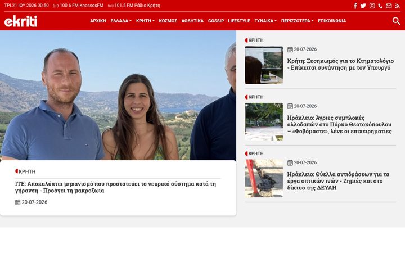
Task: Open the Ηράκλειο: Θύελλα αντιδράσεων headline
Action: (x=339, y=181)
